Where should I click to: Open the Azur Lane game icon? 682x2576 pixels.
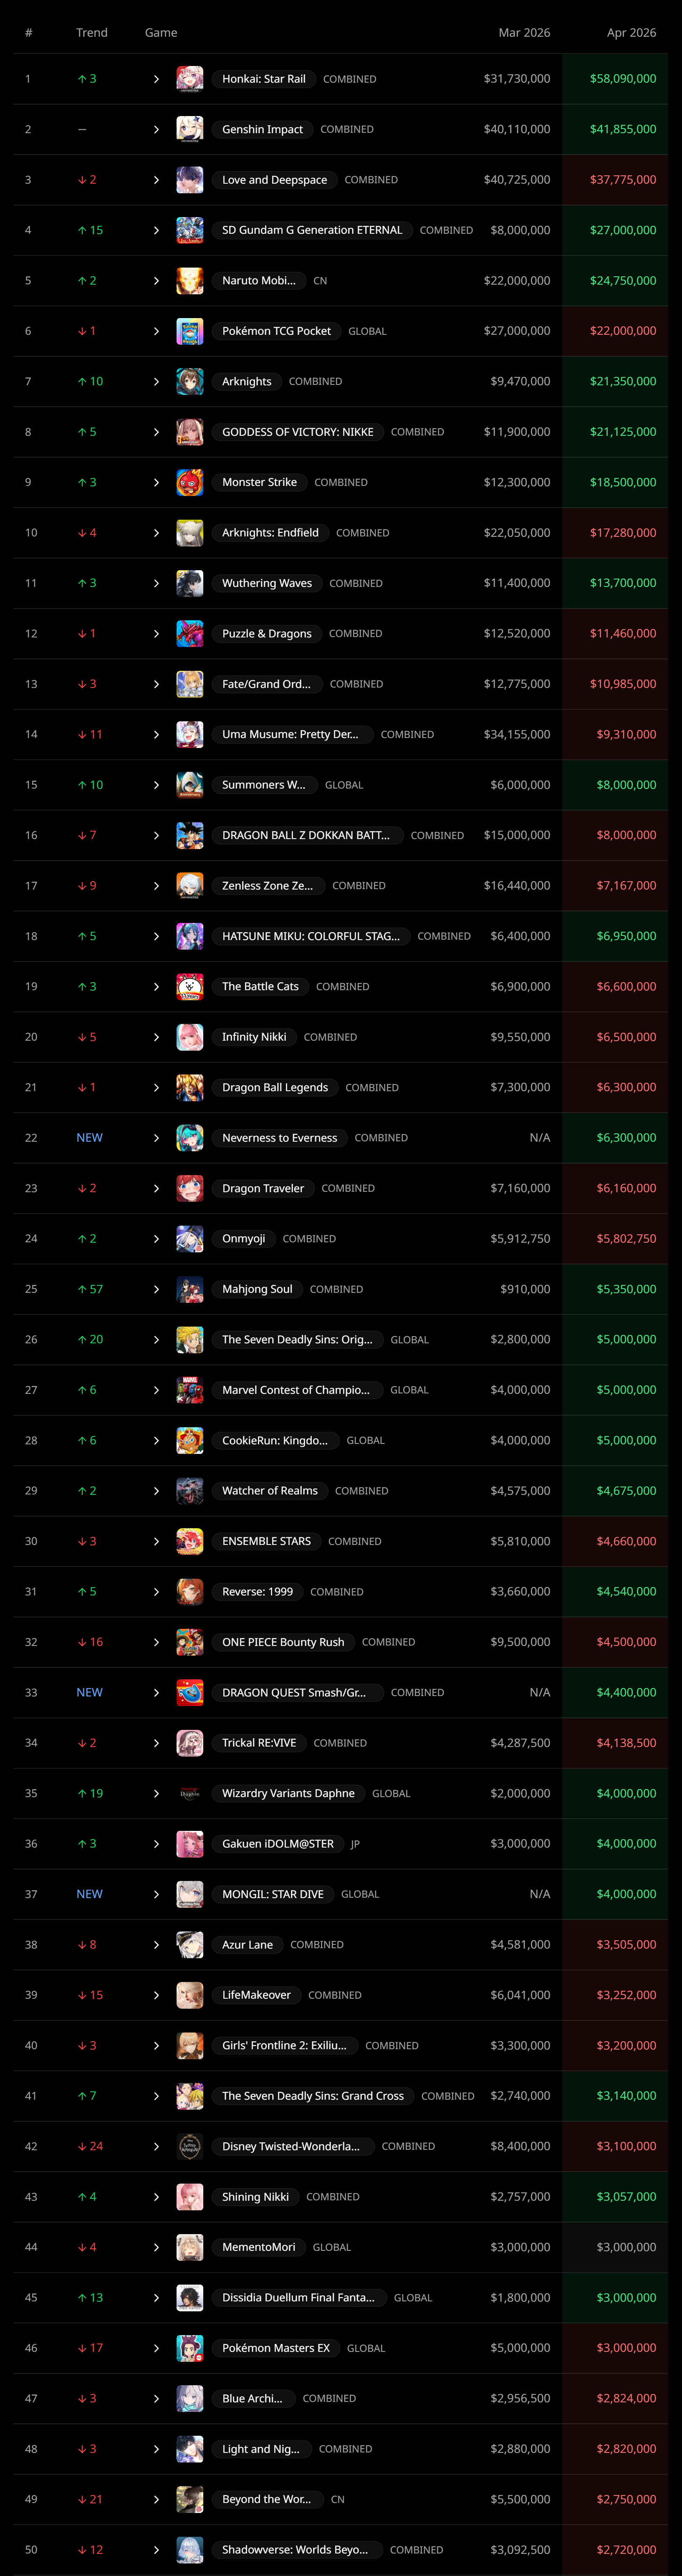[x=190, y=1944]
